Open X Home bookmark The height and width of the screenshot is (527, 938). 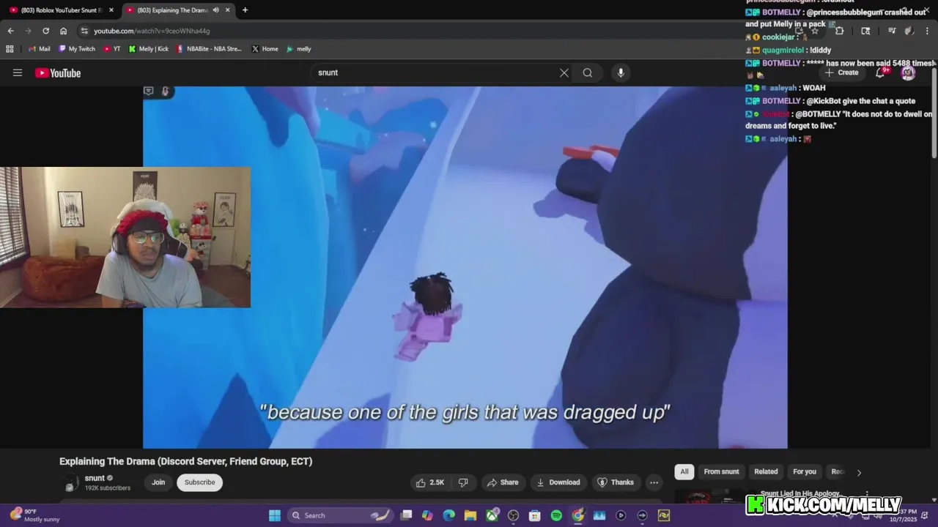coord(265,49)
